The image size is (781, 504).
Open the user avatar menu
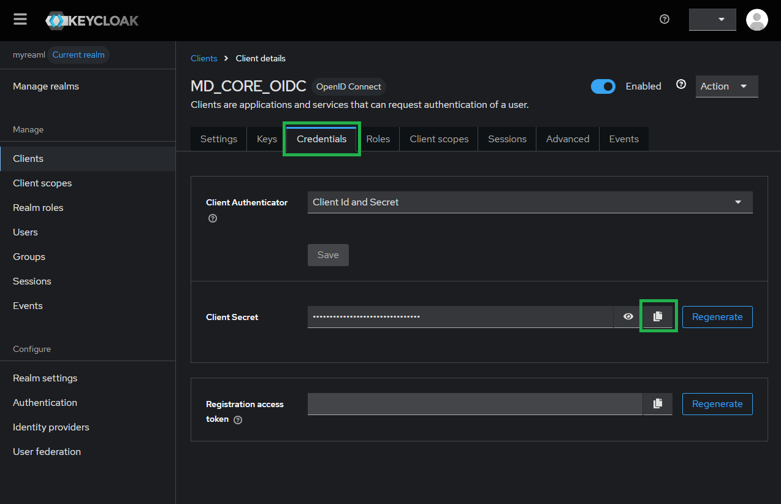coord(756,20)
